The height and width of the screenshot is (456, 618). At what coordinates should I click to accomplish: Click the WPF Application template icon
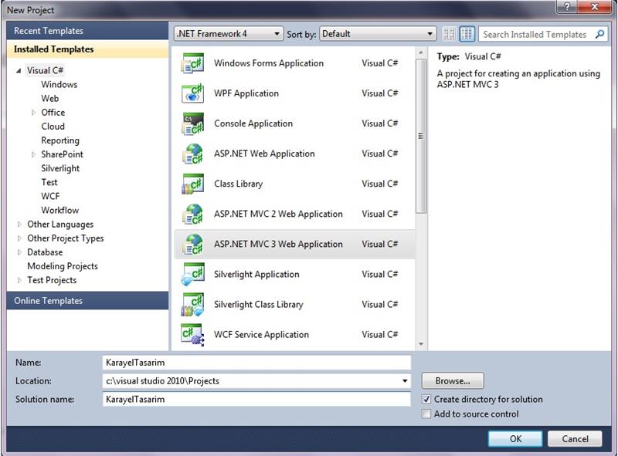pos(192,93)
